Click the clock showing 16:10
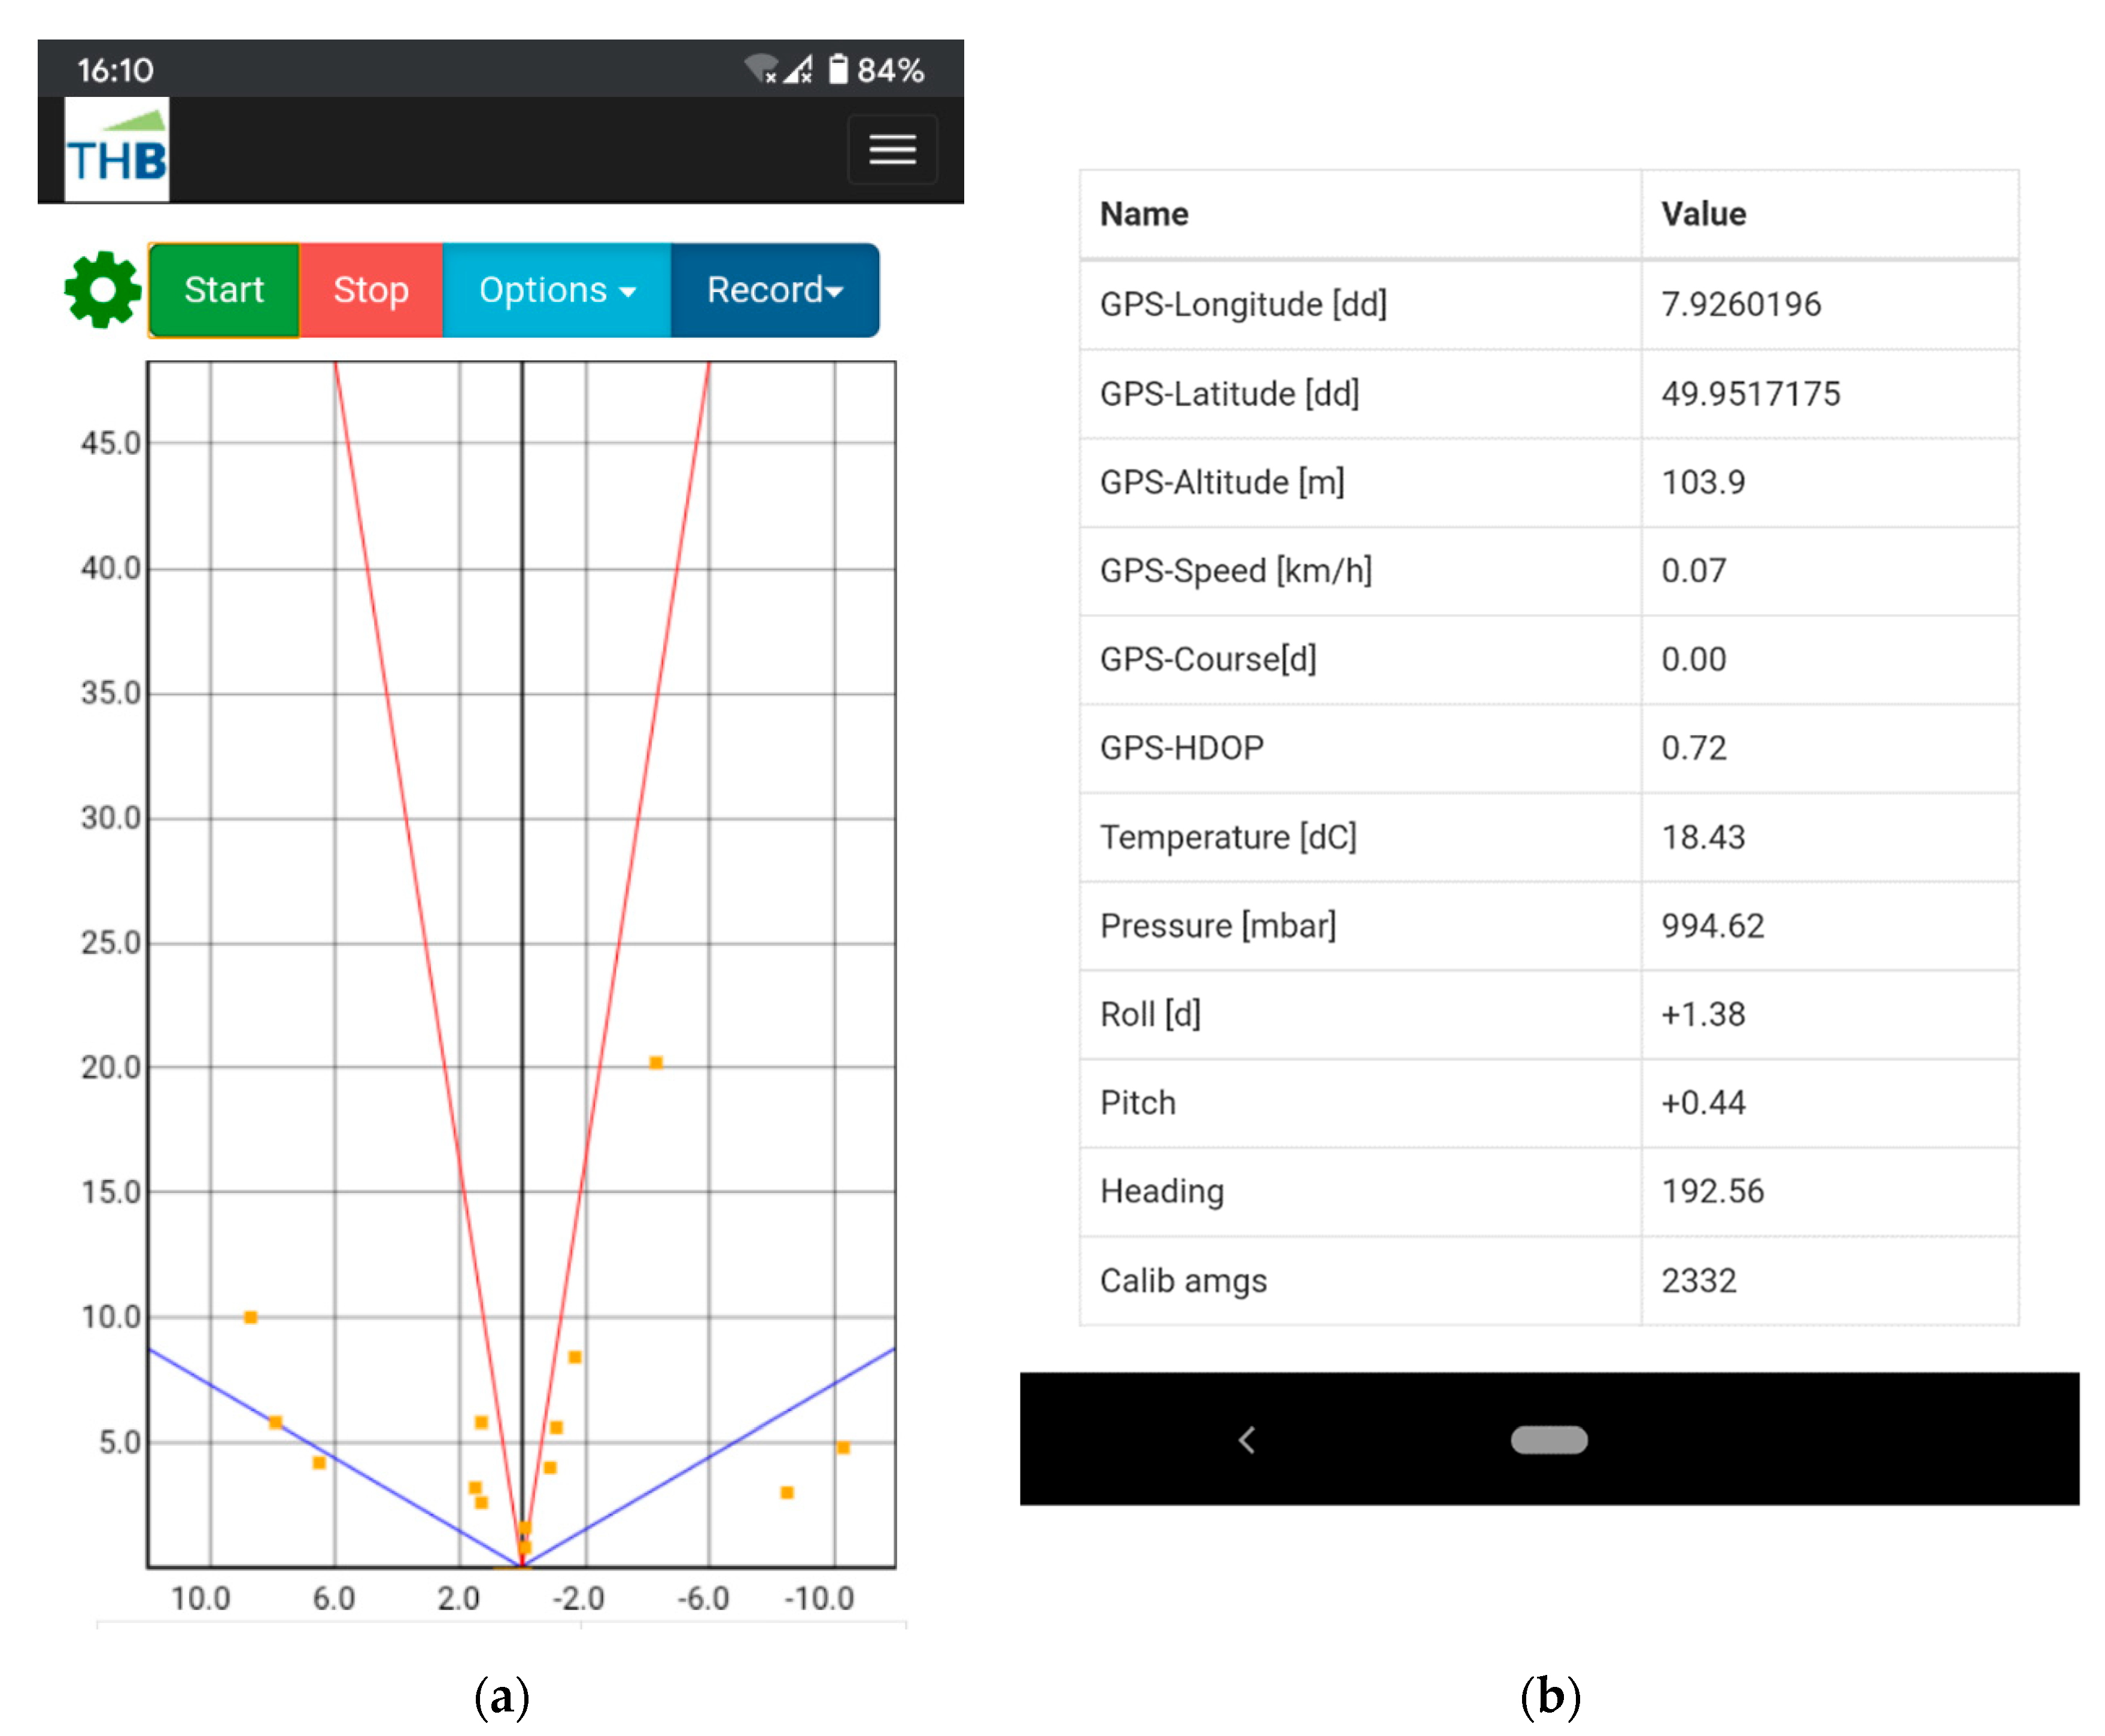This screenshot has width=2105, height=1736. point(115,70)
